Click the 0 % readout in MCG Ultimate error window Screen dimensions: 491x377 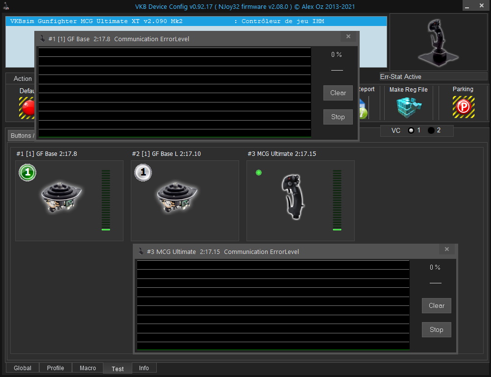click(435, 267)
